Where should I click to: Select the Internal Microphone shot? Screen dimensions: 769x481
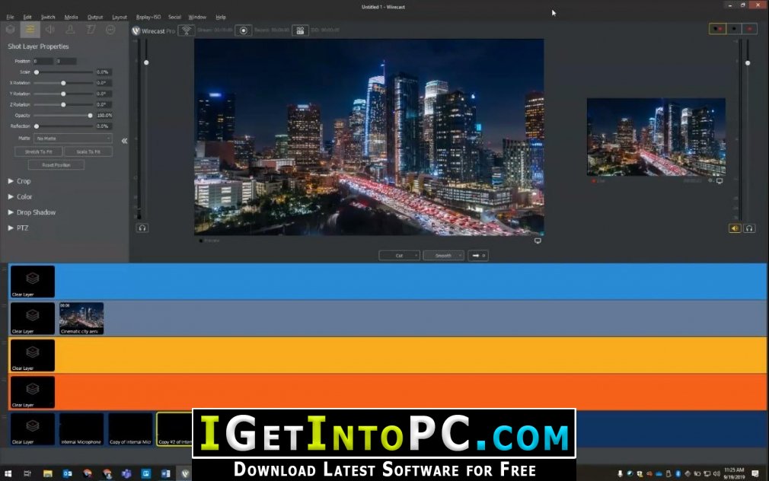tap(81, 429)
